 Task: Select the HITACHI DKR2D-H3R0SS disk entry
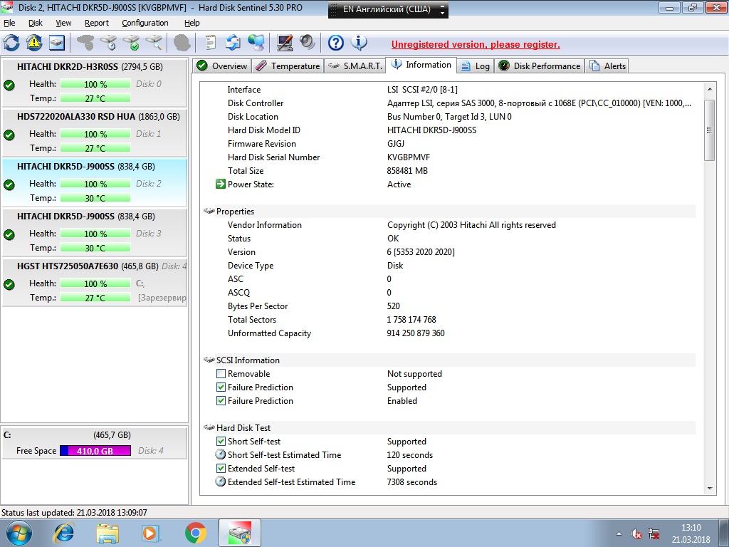95,83
